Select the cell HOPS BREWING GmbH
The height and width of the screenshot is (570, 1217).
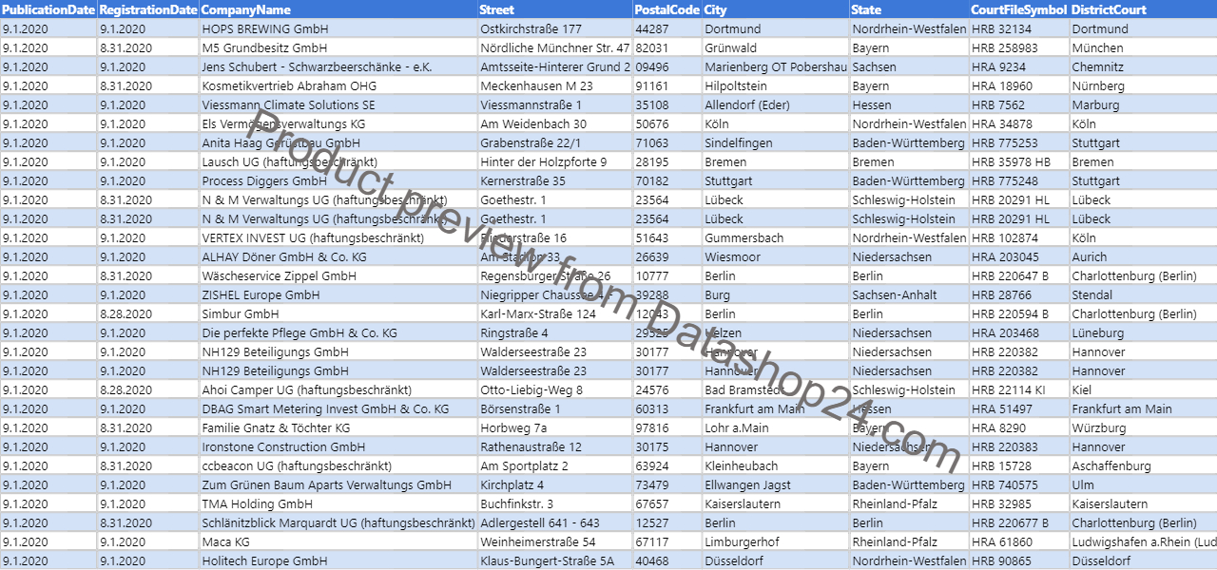(x=338, y=28)
